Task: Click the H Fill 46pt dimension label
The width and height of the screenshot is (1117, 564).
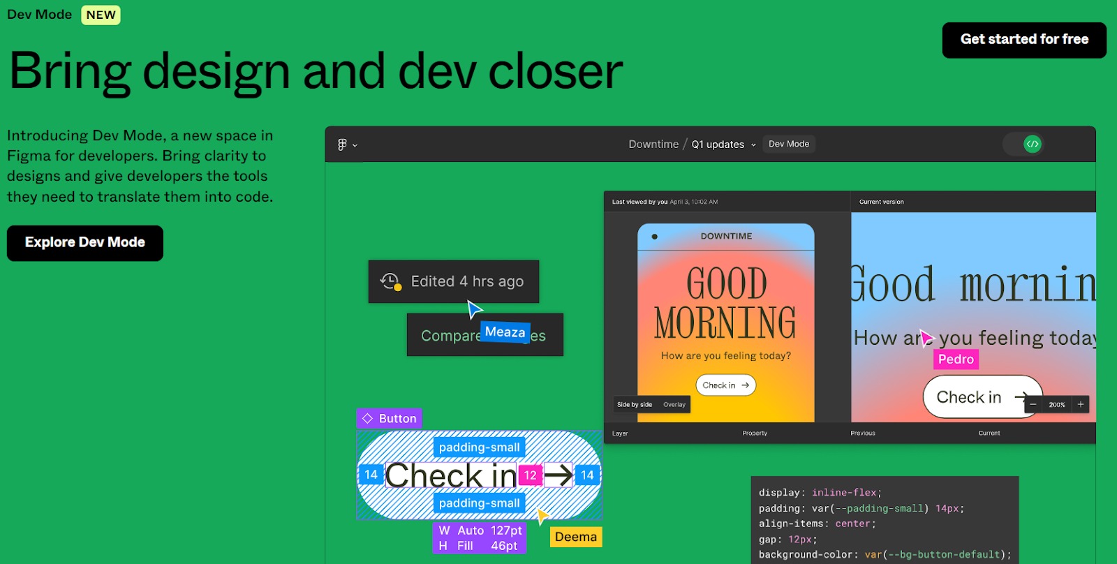Action: pos(479,546)
